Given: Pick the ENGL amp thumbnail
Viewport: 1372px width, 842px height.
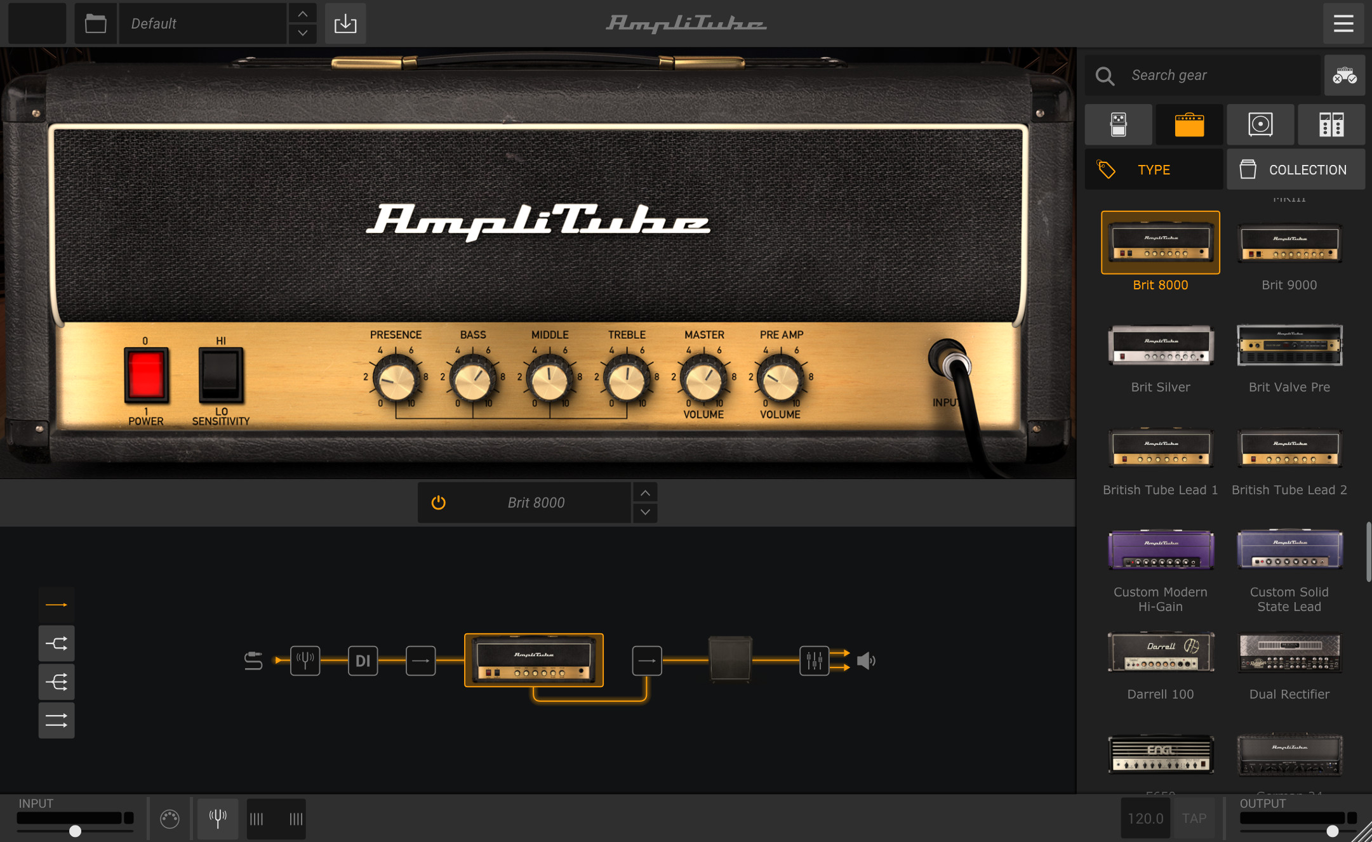Looking at the screenshot, I should point(1161,754).
